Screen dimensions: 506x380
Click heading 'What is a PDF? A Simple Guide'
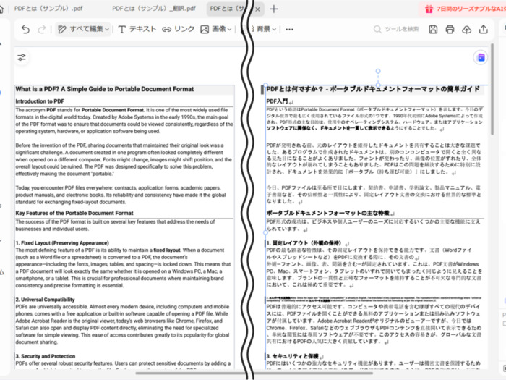[105, 89]
